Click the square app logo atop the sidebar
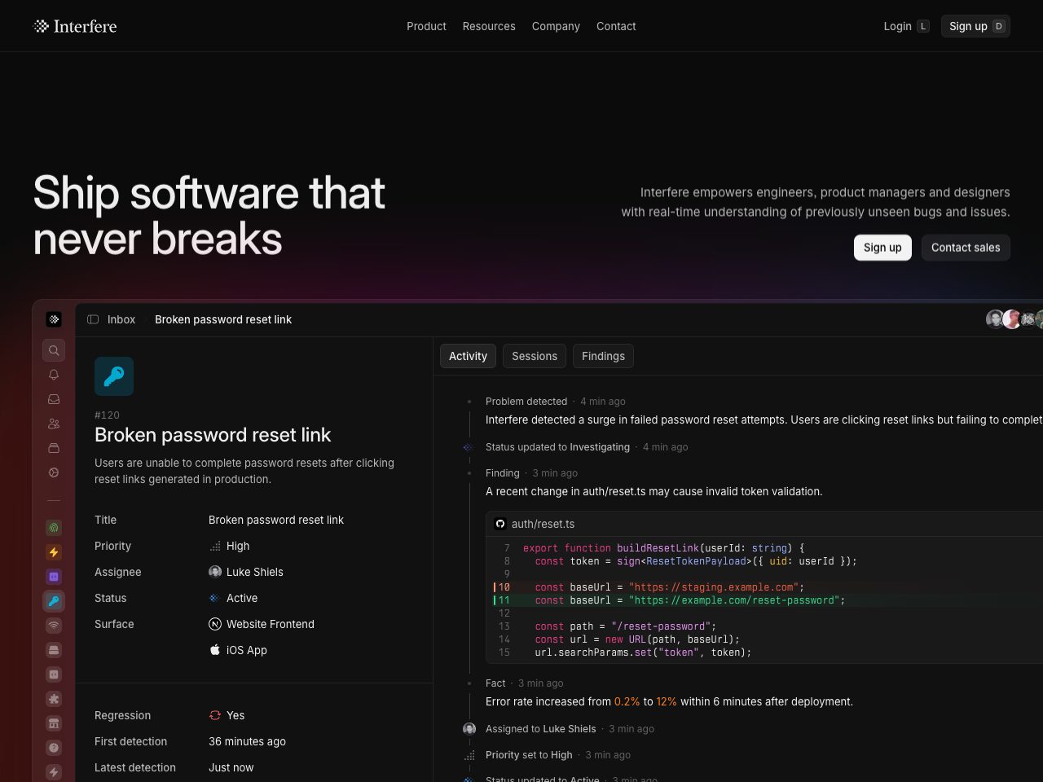The width and height of the screenshot is (1043, 782). (54, 319)
